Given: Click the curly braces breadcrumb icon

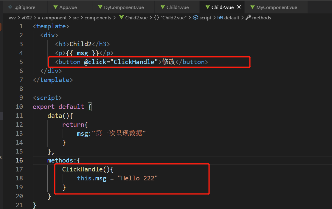Looking at the screenshot, I should pyautogui.click(x=156, y=17).
